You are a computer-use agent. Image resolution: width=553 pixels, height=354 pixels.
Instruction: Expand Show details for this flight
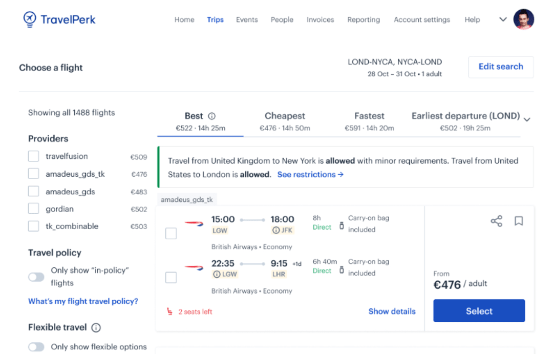pos(392,311)
